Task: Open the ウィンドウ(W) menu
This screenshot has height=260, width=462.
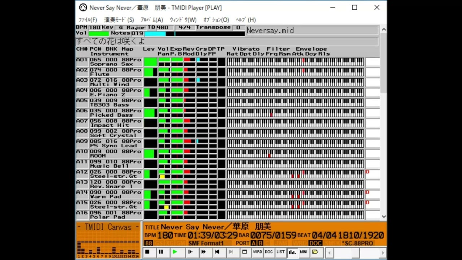Action: pyautogui.click(x=183, y=20)
